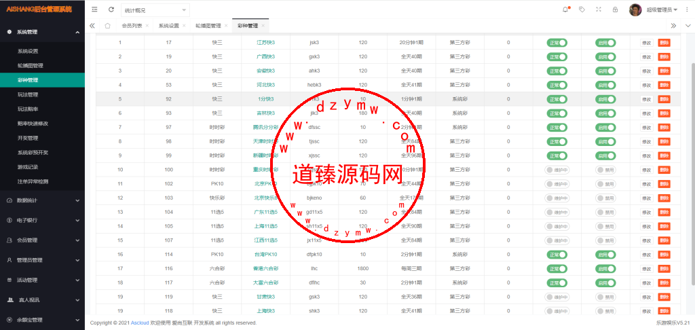
Task: Collapse 系统管理 menu section
Action: coord(77,33)
